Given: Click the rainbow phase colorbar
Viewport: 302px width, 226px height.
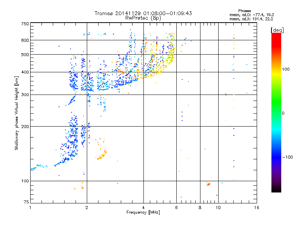Looking at the screenshot, I should pos(276,112).
